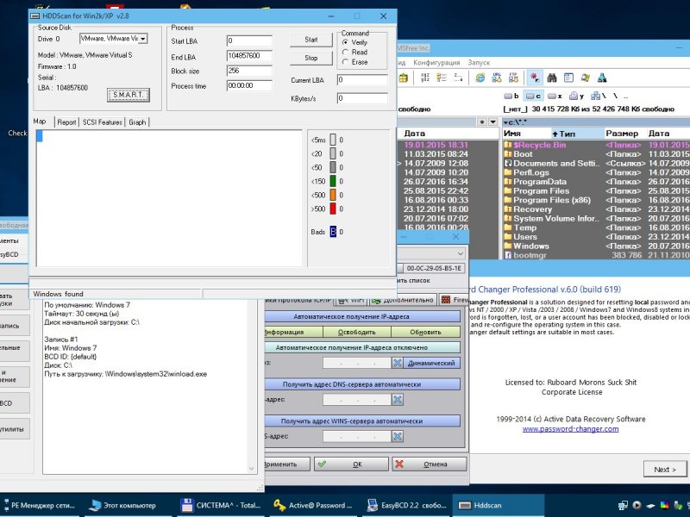Open the Запуск menu in Total Commander

(x=479, y=62)
